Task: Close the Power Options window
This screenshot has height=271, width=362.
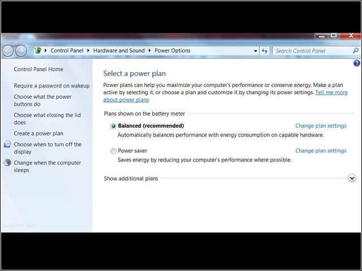Action: pyautogui.click(x=351, y=36)
